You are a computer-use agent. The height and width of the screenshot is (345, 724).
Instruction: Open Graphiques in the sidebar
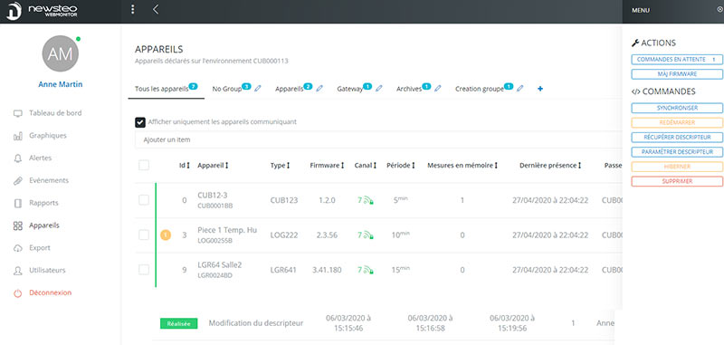click(x=48, y=136)
